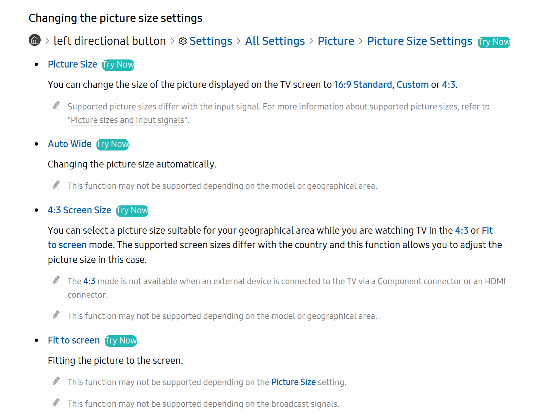Open the Auto Wide bullet heading
The width and height of the screenshot is (546, 412).
coord(70,144)
